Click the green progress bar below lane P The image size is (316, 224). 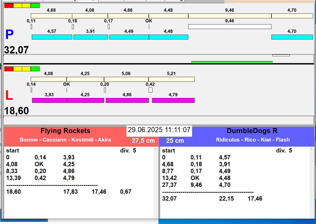coord(232,62)
